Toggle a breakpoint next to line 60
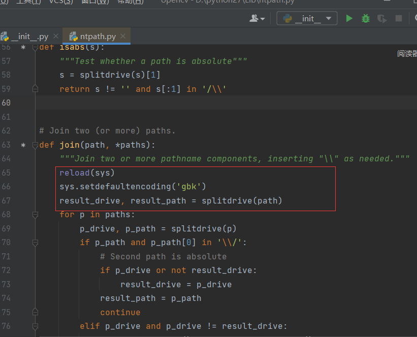This screenshot has width=417, height=337. (23, 103)
